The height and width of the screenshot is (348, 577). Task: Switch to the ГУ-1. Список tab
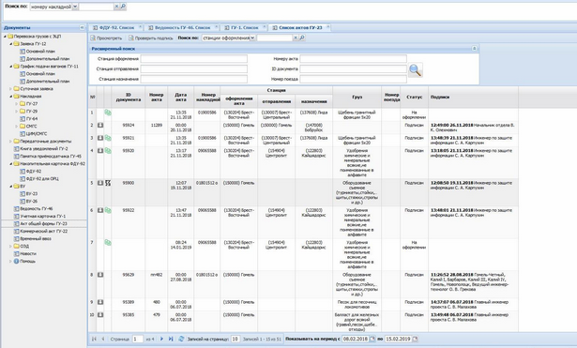pyautogui.click(x=245, y=27)
